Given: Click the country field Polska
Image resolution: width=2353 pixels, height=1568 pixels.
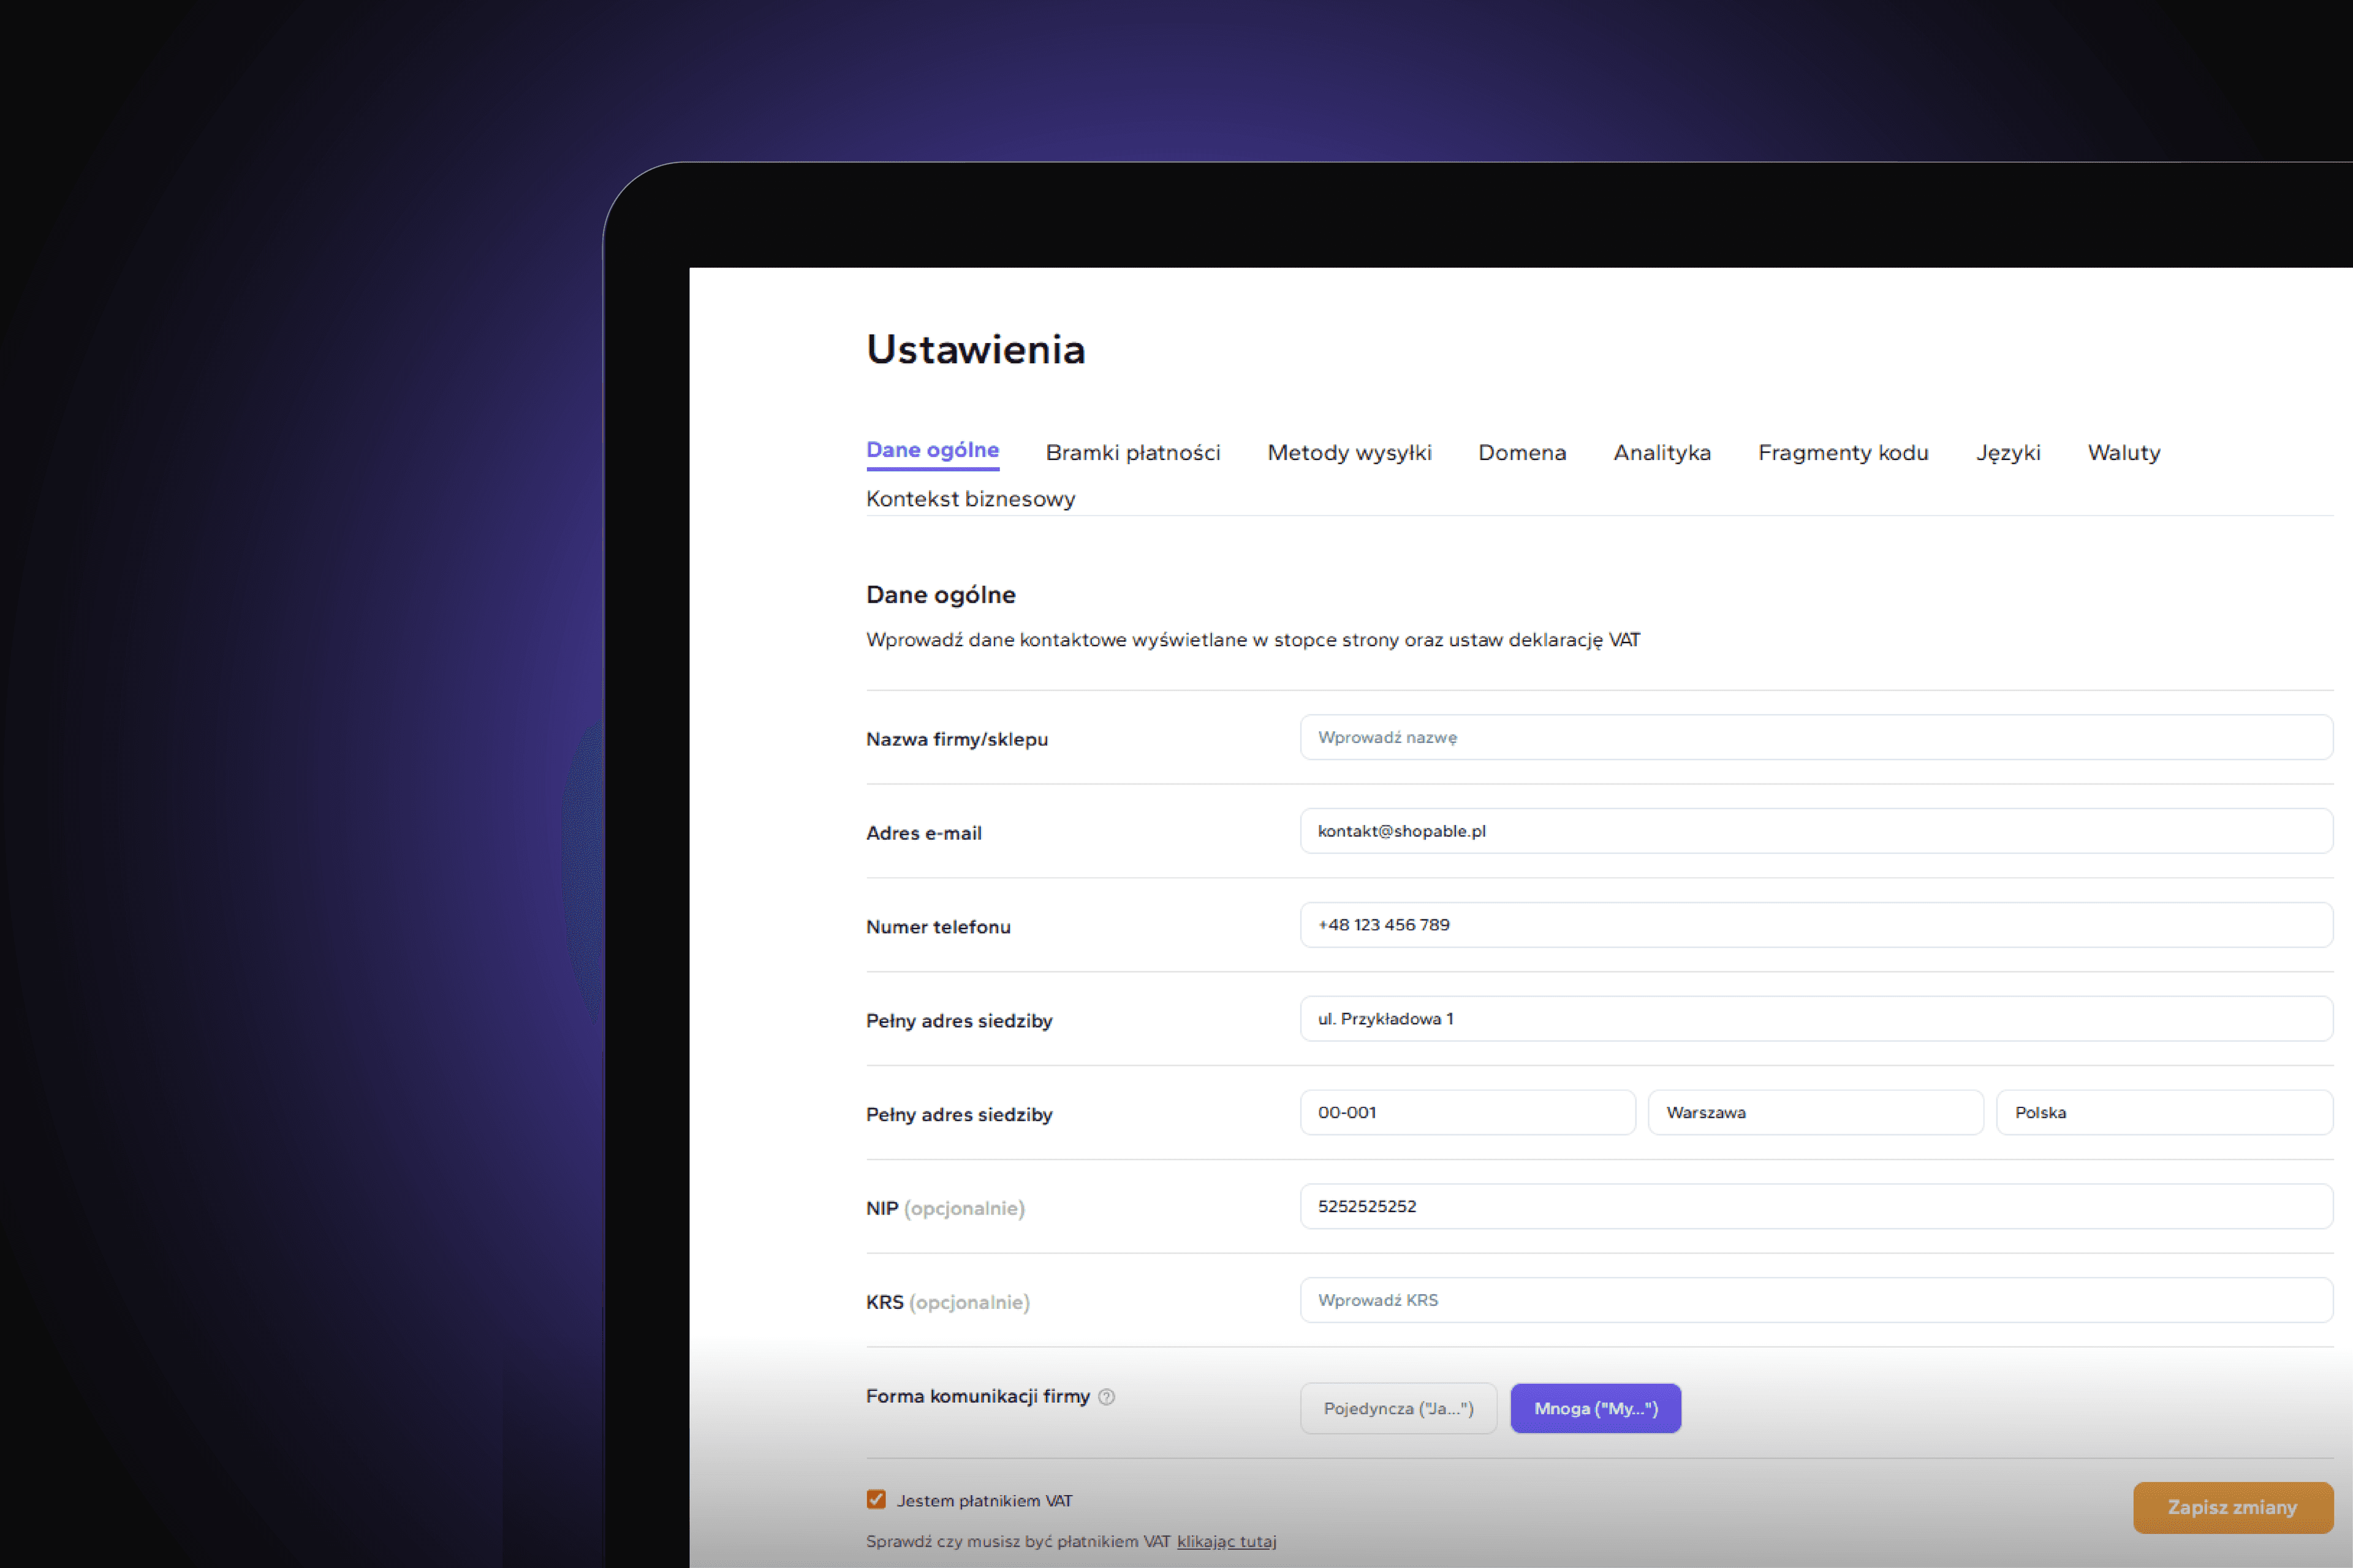Looking at the screenshot, I should pyautogui.click(x=2165, y=1113).
